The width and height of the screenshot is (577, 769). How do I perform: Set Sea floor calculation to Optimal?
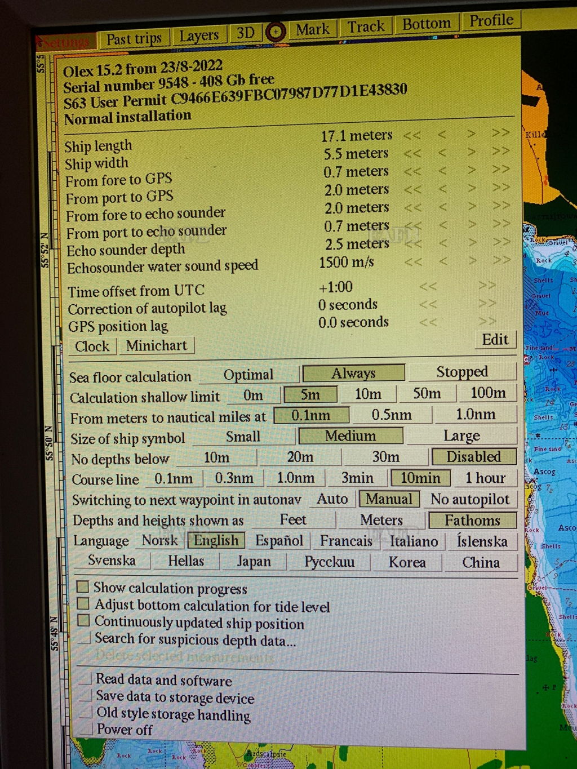point(248,375)
